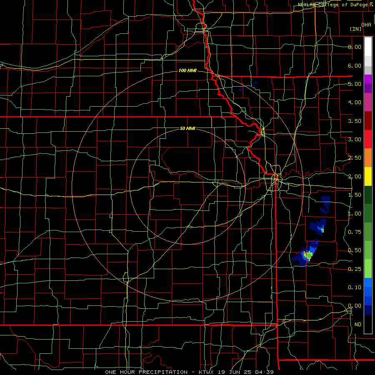This screenshot has width=375, height=375.
Task: Click the One Hour Precipitation KTWX caption
Action: (x=190, y=372)
